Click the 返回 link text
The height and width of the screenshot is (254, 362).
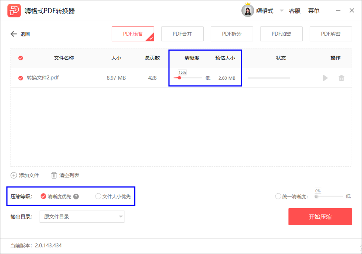point(25,34)
